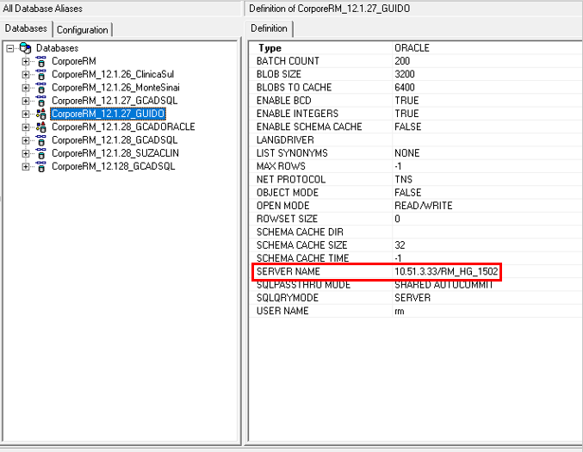Click the ROWSET SIZE value 0
This screenshot has width=583, height=452.
(x=398, y=219)
